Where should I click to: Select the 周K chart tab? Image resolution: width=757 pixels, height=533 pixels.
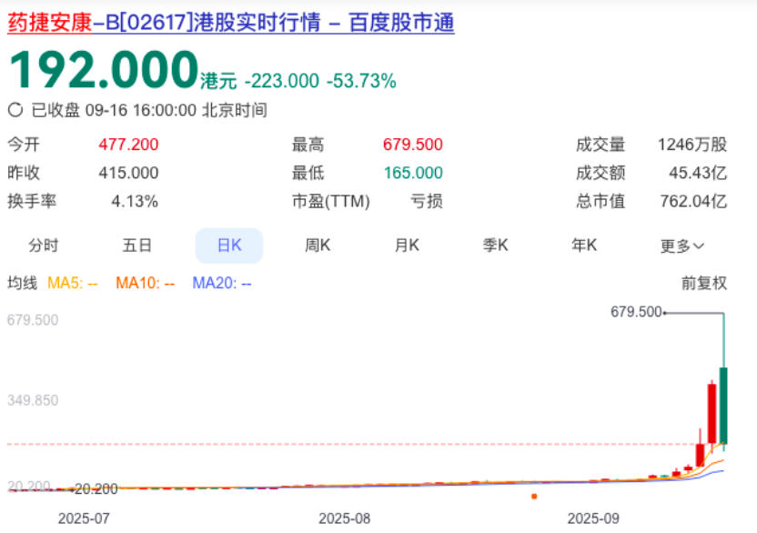pyautogui.click(x=318, y=246)
